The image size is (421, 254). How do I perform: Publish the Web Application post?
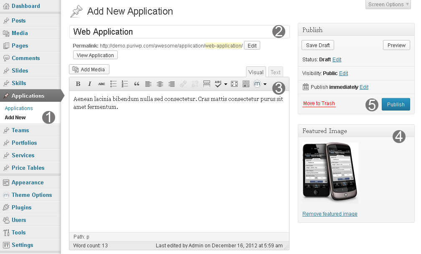point(396,104)
